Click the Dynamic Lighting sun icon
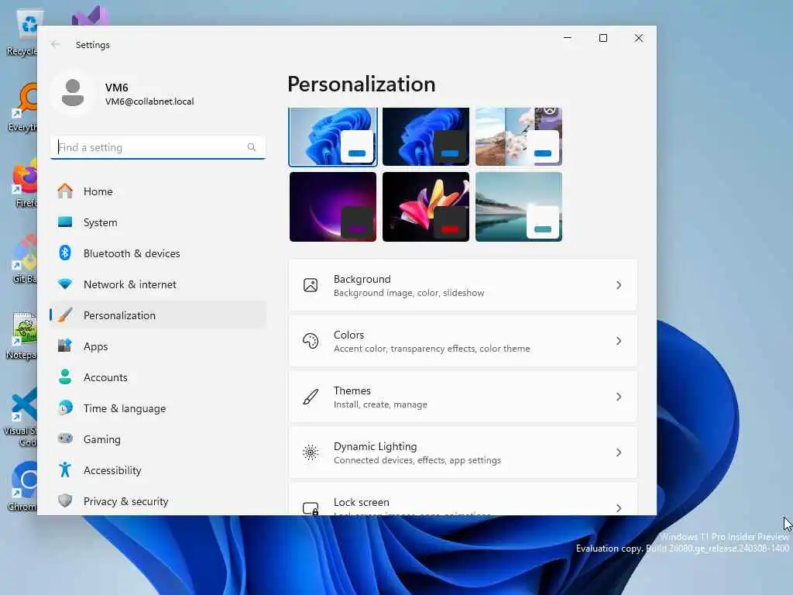Image resolution: width=793 pixels, height=595 pixels. [311, 452]
